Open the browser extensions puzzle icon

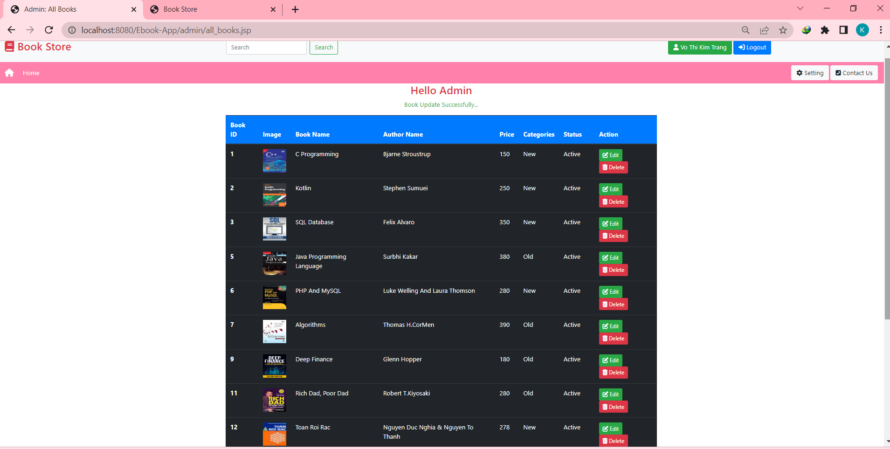[825, 30]
